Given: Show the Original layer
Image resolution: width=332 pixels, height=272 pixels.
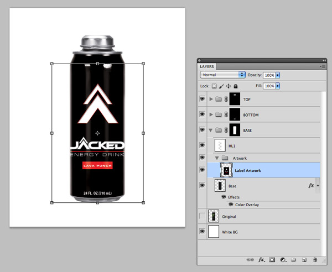Looking at the screenshot, I should [x=202, y=216].
